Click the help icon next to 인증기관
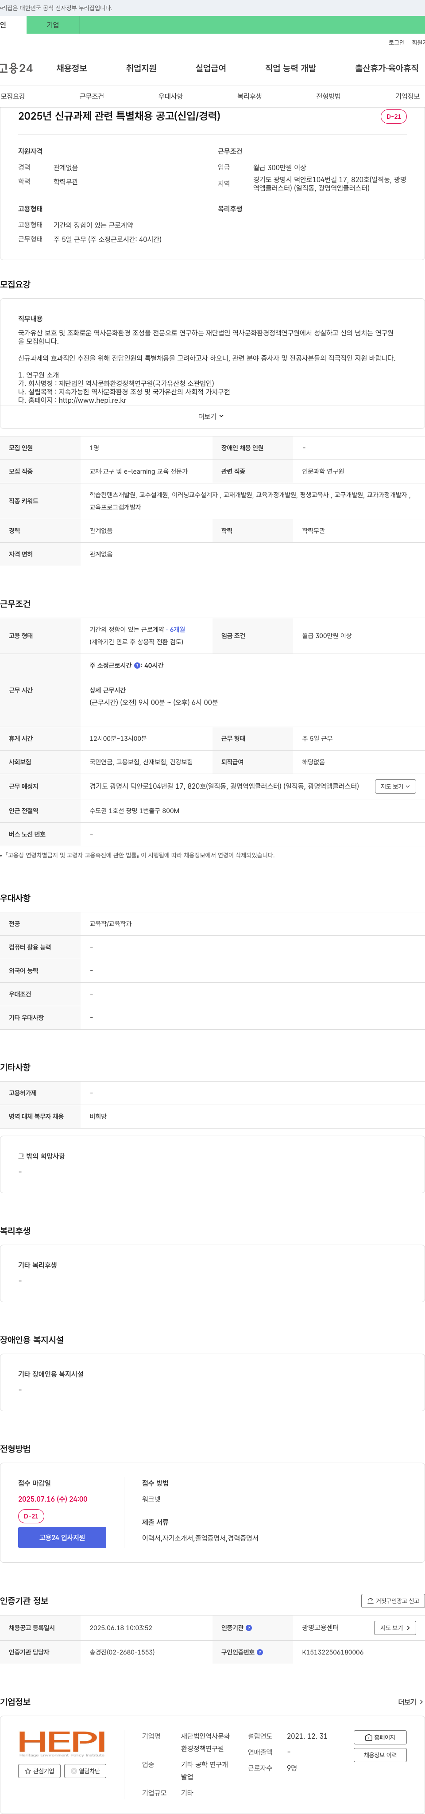Viewport: 425px width, 1814px height. click(x=249, y=1628)
